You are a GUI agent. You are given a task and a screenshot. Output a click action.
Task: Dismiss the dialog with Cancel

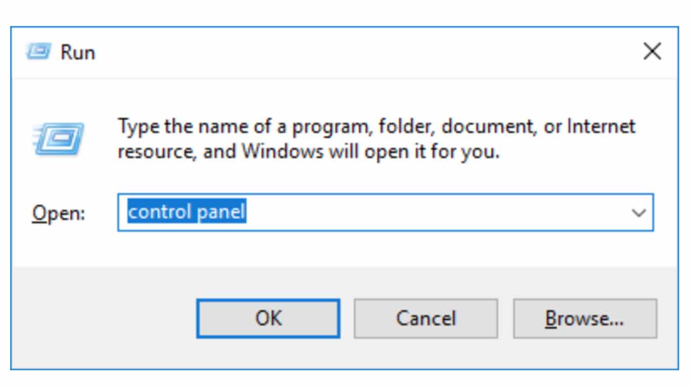coord(425,318)
